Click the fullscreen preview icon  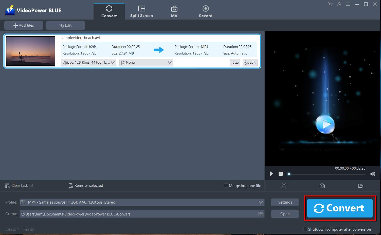pyautogui.click(x=284, y=186)
